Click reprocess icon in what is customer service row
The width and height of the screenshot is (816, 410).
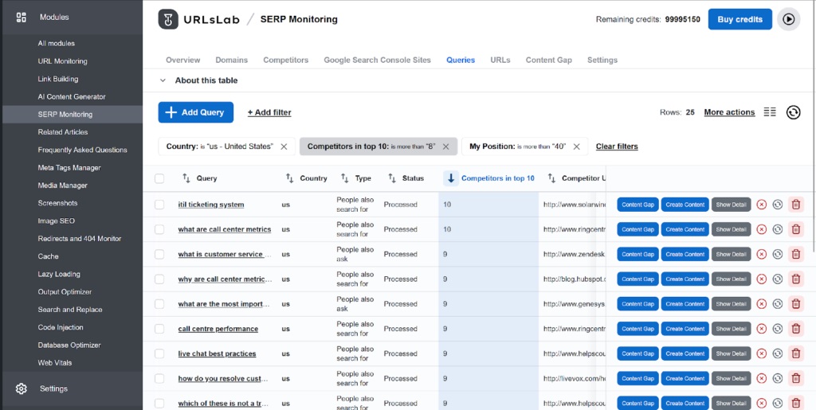(778, 254)
